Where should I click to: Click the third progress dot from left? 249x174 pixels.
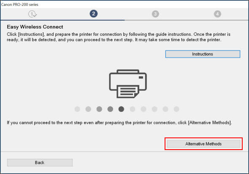[99, 109]
